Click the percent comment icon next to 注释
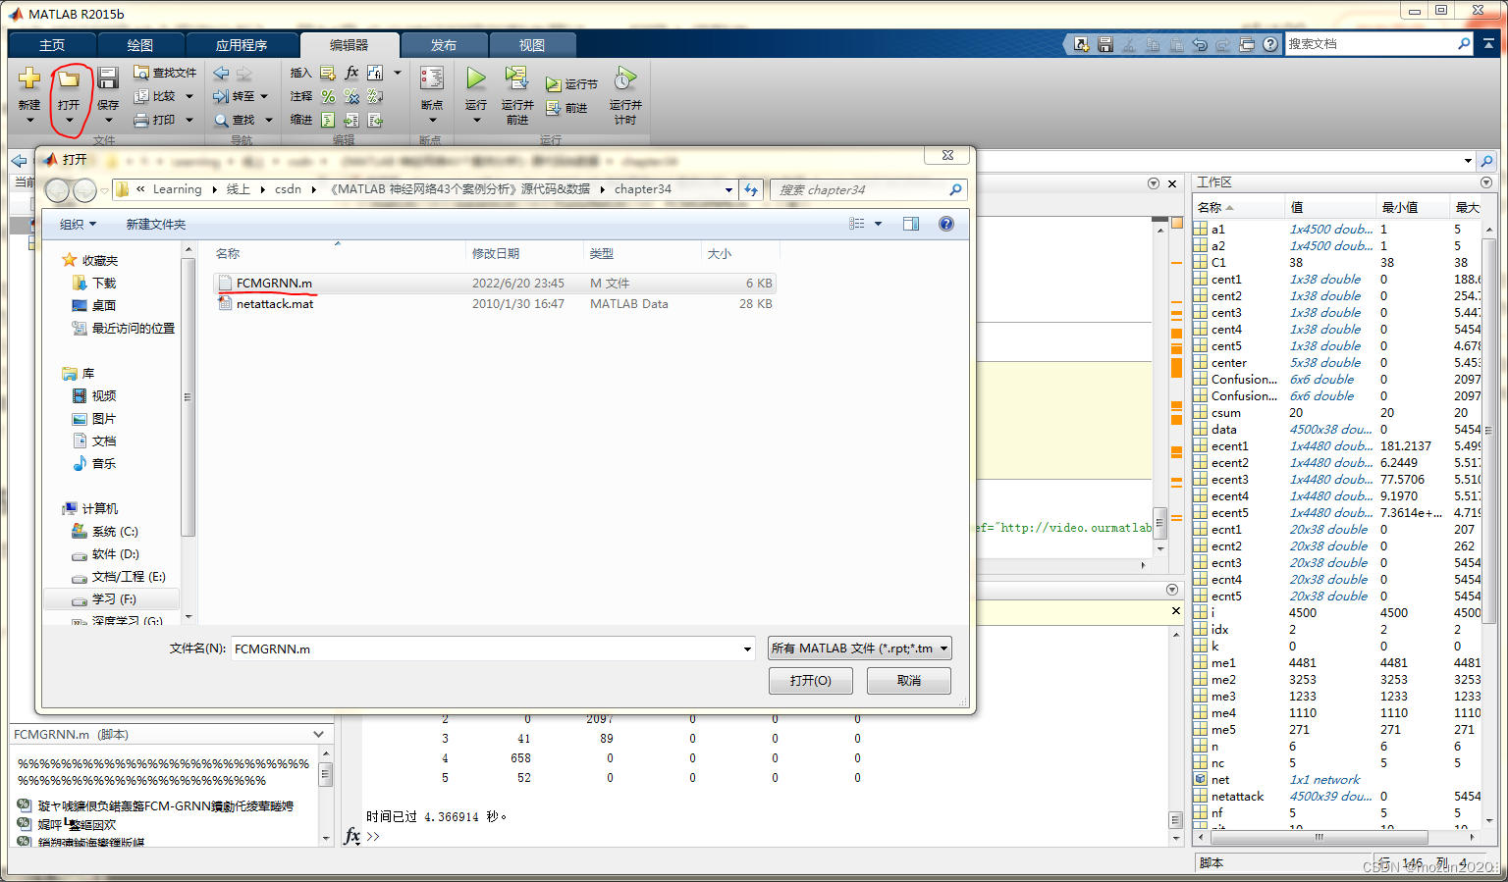Image resolution: width=1508 pixels, height=882 pixels. pyautogui.click(x=328, y=96)
